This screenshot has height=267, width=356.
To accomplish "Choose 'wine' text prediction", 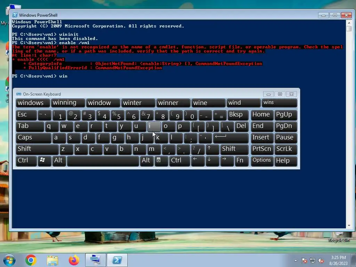I will (209, 103).
